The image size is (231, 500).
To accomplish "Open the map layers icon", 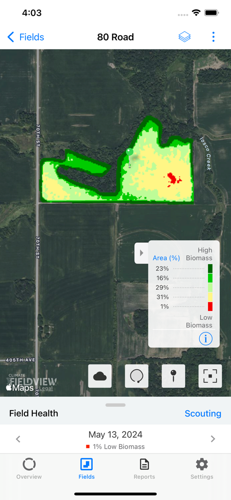I will pos(185,37).
